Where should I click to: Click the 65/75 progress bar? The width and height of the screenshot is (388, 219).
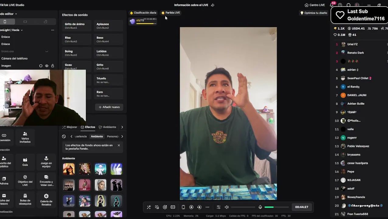coord(146,23)
